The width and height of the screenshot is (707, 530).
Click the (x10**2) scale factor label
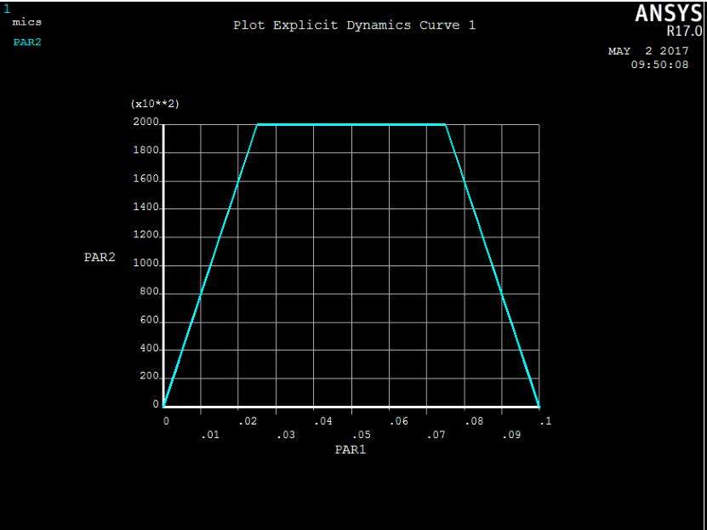pos(155,104)
